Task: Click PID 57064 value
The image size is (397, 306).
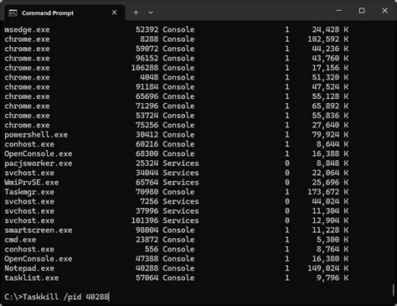Action: (x=147, y=278)
